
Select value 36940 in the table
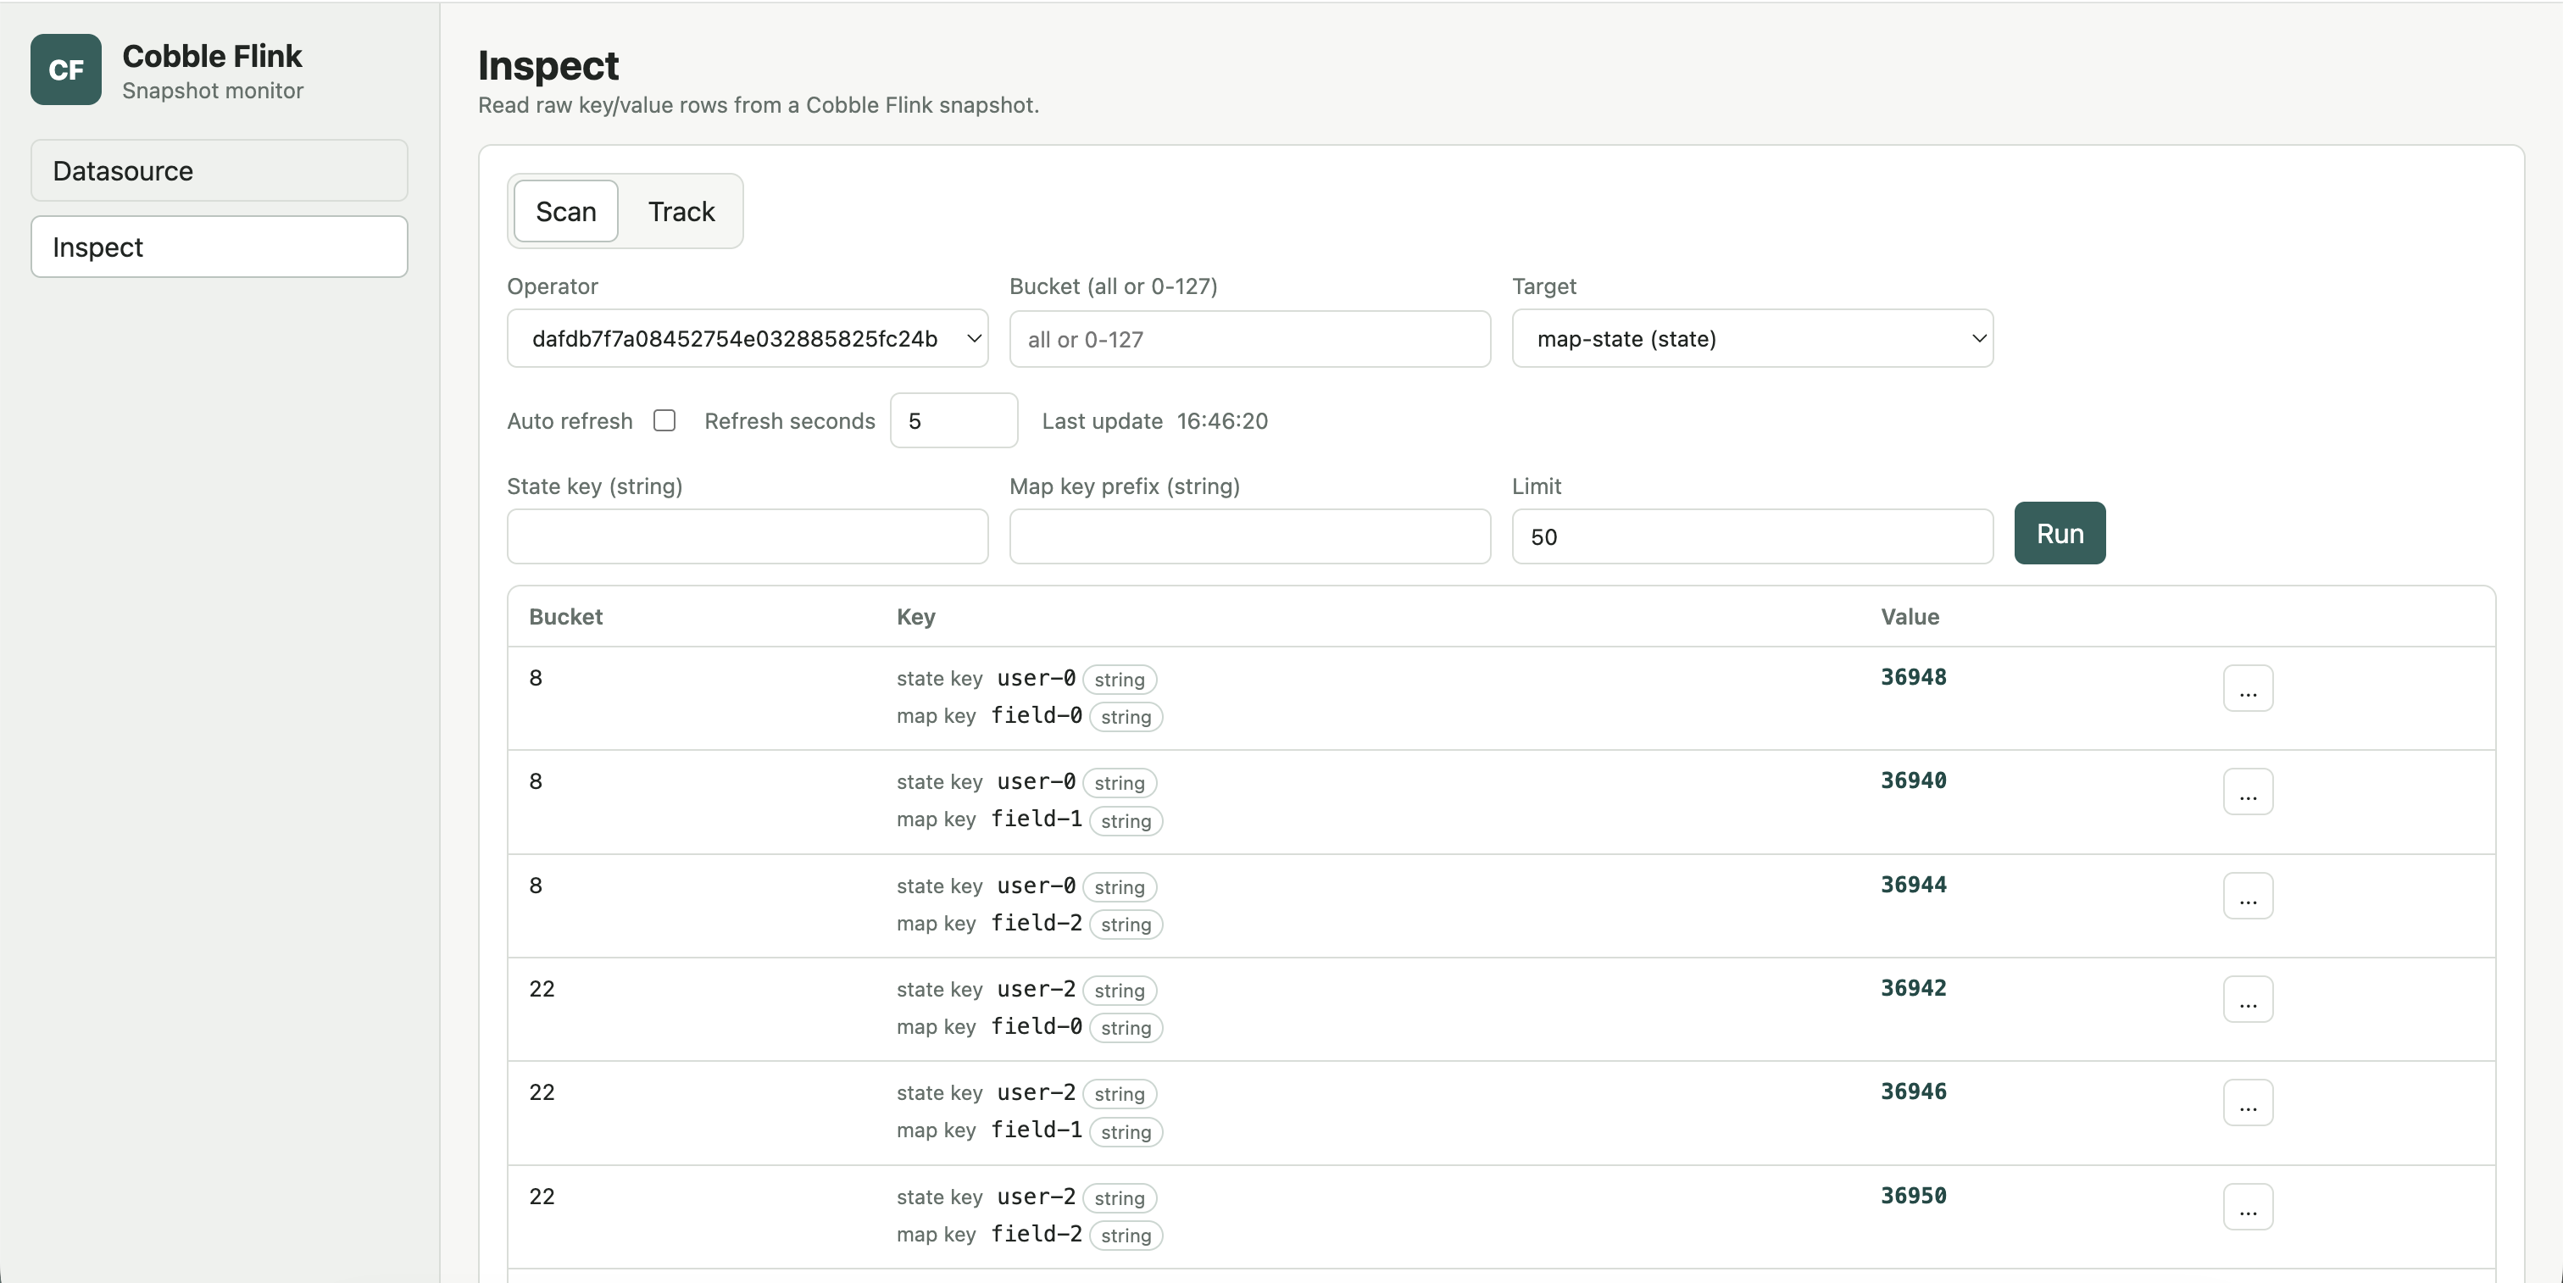pyautogui.click(x=1912, y=780)
